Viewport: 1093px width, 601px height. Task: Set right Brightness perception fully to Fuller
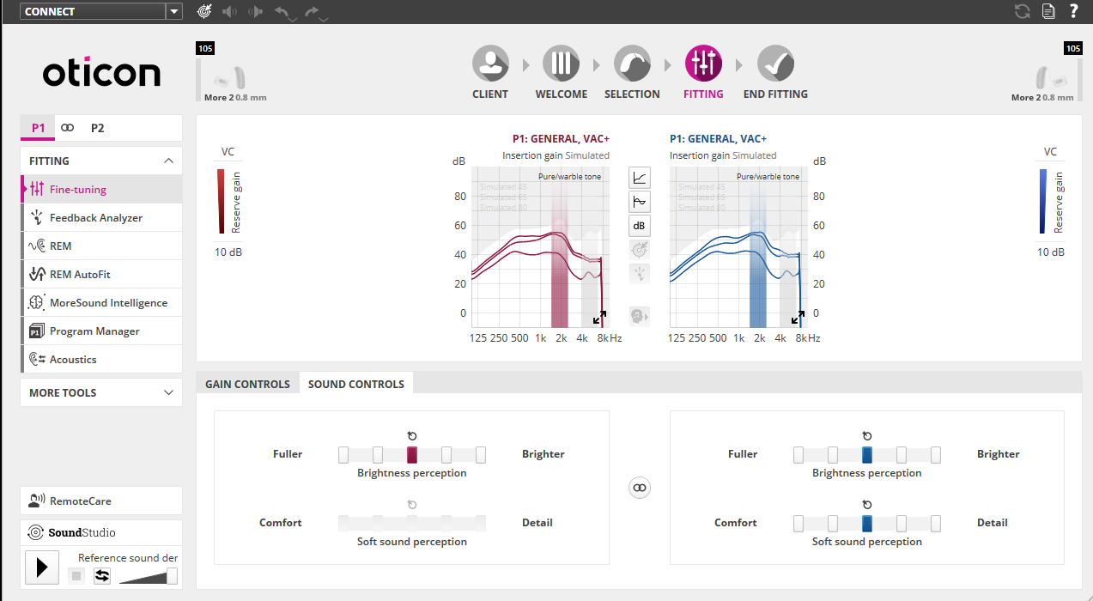(x=798, y=455)
